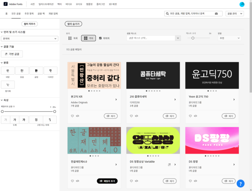Open embed code icon for Yoon 윤고딕 750
This screenshot has height=191, width=252.
[195, 116]
